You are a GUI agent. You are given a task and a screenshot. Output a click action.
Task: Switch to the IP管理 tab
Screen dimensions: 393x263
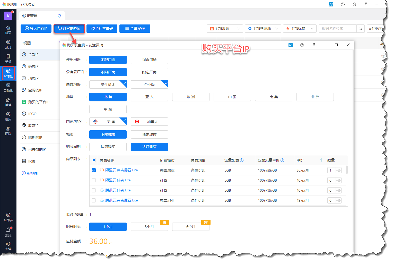[x=42, y=16]
